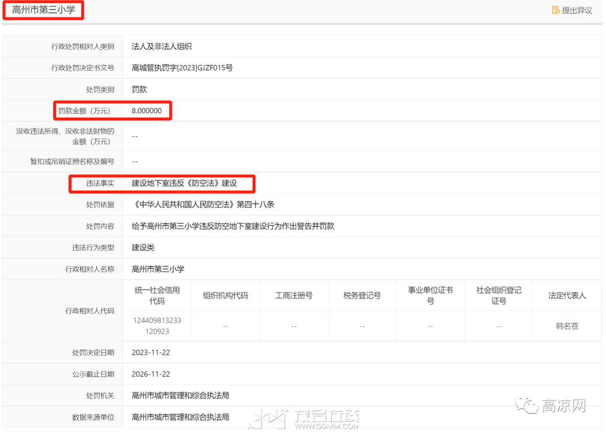The width and height of the screenshot is (606, 432).
Task: Select document number 高城管执罚字[2023]GJZF015号
Action: 182,68
